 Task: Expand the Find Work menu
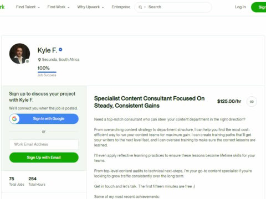58,7
